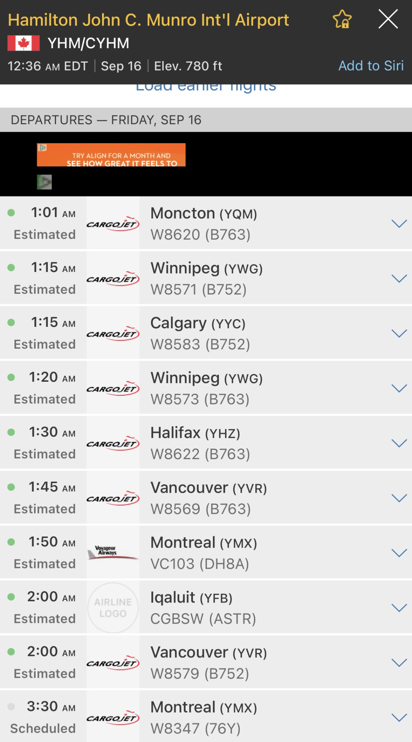The width and height of the screenshot is (412, 742).
Task: Tap the Voyageur Airways logo
Action: pyautogui.click(x=113, y=553)
